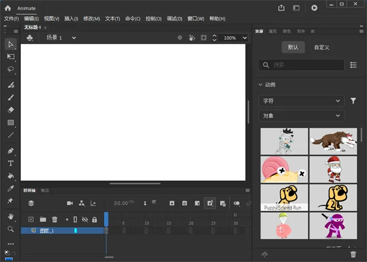Screen dimensions: 367x262
Task: Select the Fluid Brush tool
Action: click(11, 85)
